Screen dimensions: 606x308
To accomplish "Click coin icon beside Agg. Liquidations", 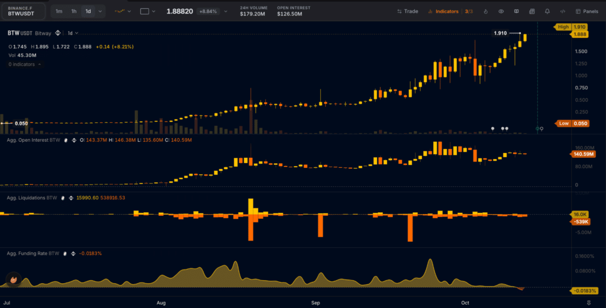I will [63, 197].
